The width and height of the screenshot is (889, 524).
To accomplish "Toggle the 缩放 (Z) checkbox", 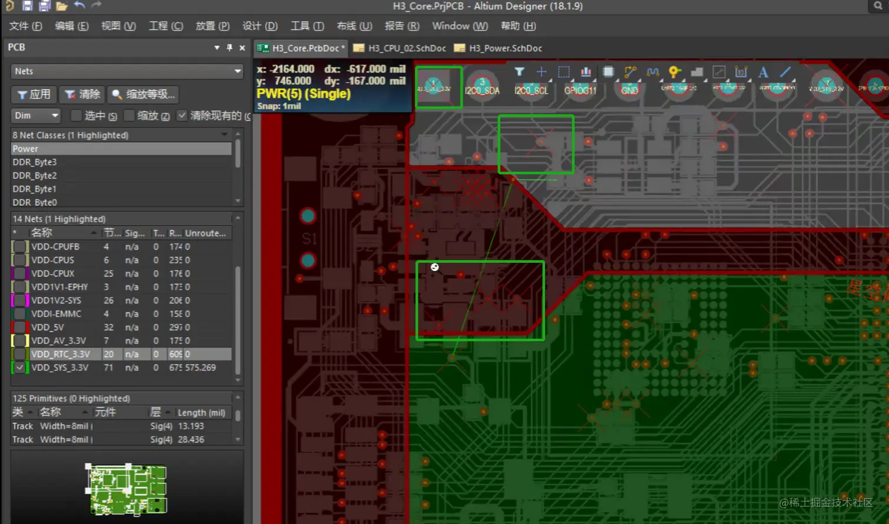I will 129,115.
